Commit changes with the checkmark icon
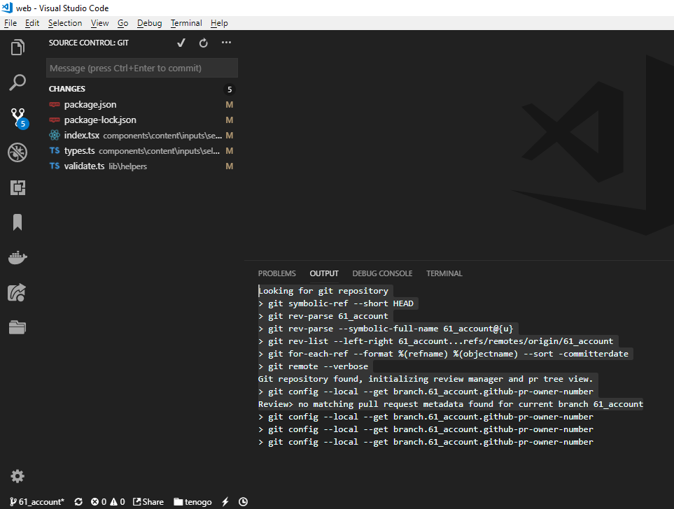Image resolution: width=674 pixels, height=509 pixels. click(181, 42)
